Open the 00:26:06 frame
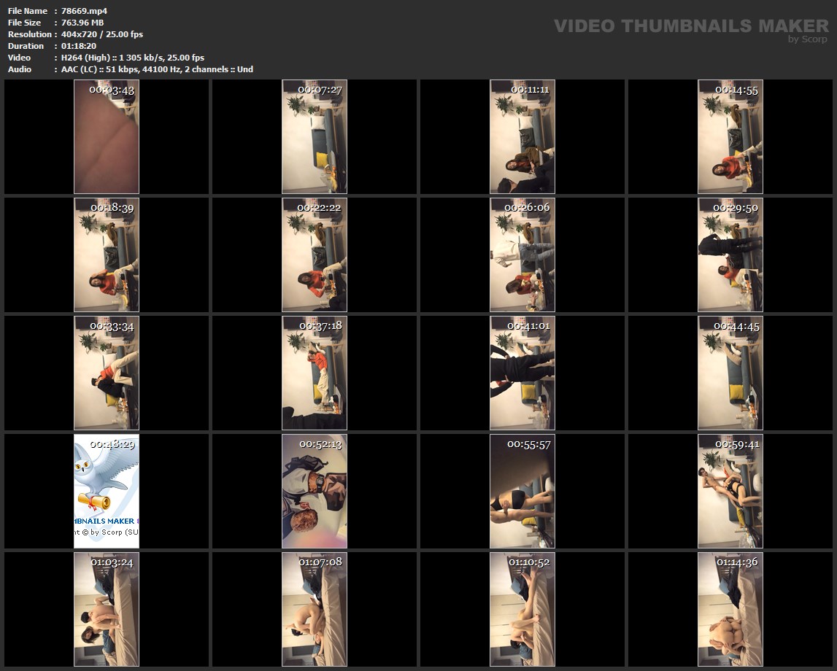 pos(522,255)
